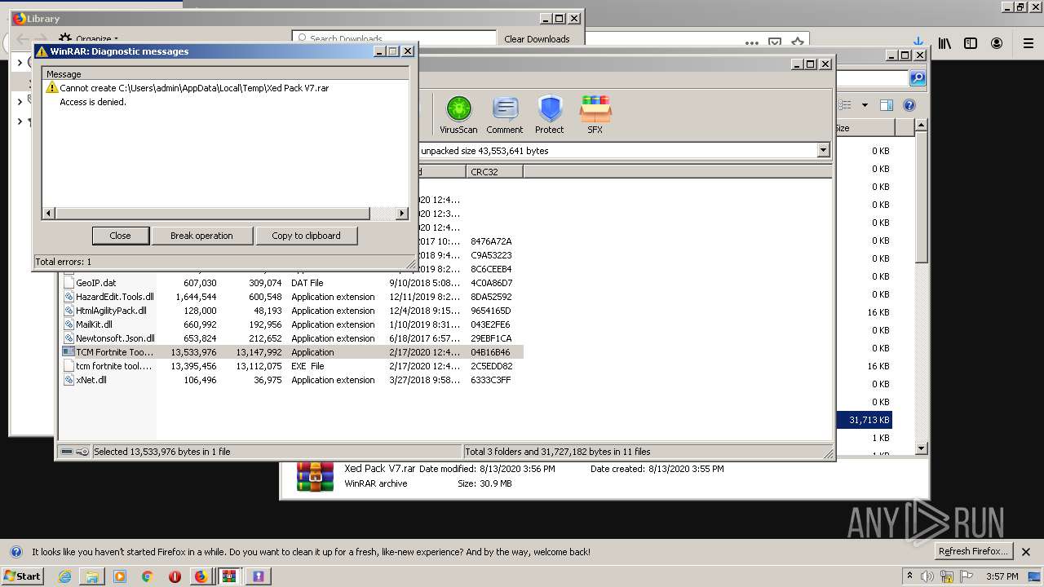This screenshot has width=1044, height=587.
Task: Click the MailKit.dll file icon
Action: click(x=69, y=324)
